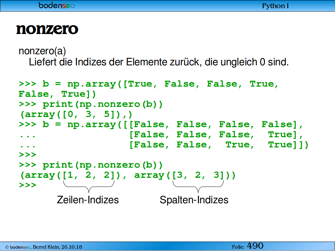Click the row '[False, False, True, True]])'
Viewport: 335px width, 251px height.
[219, 145]
